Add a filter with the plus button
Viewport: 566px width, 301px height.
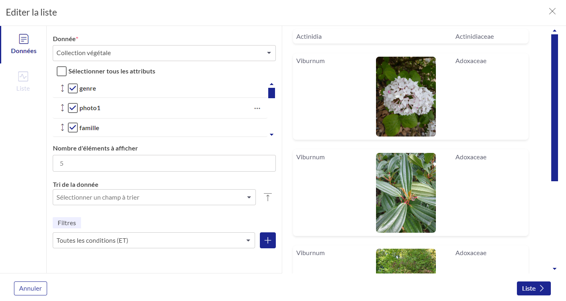coord(268,240)
